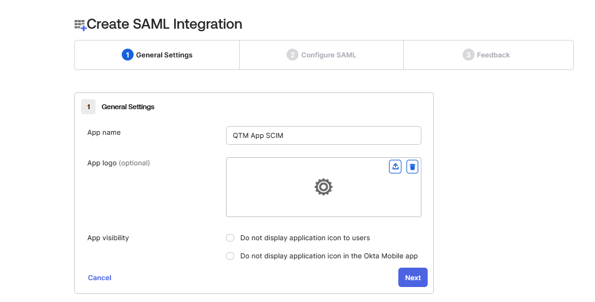The height and width of the screenshot is (302, 595).
Task: Click the App logo (optional) label
Action: coord(119,163)
